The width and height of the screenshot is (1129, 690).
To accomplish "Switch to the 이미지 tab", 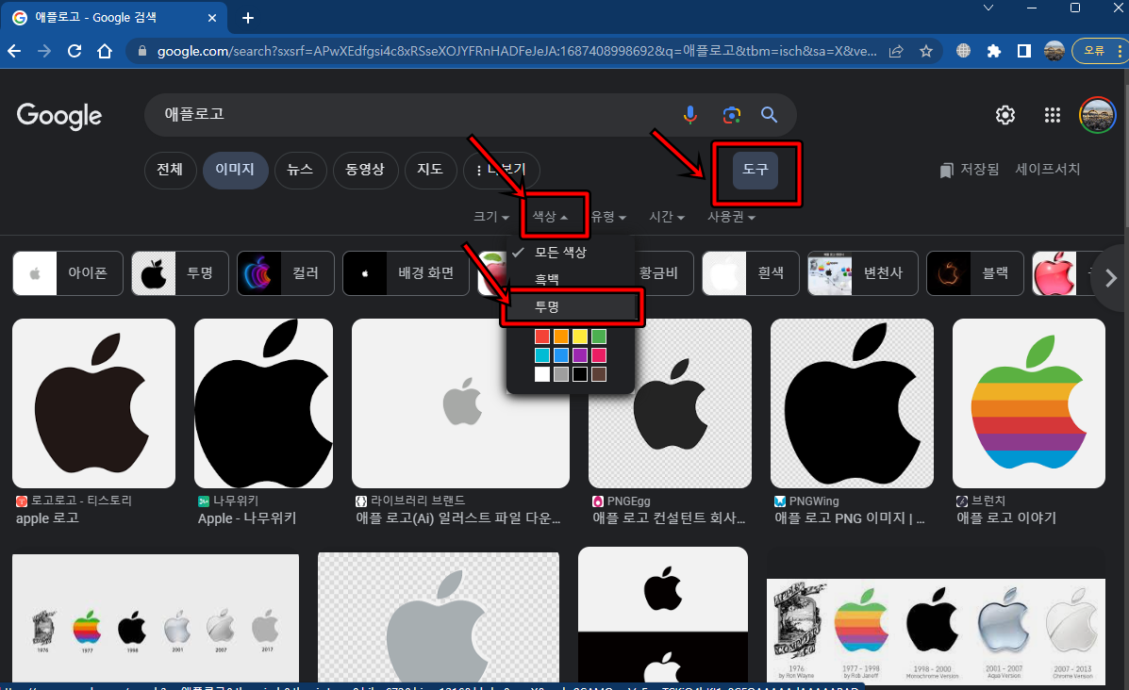I will [235, 170].
